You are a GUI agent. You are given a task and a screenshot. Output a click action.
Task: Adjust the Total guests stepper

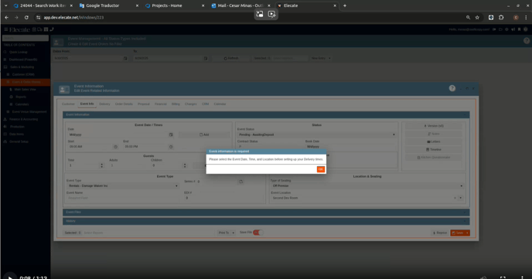tap(101, 165)
